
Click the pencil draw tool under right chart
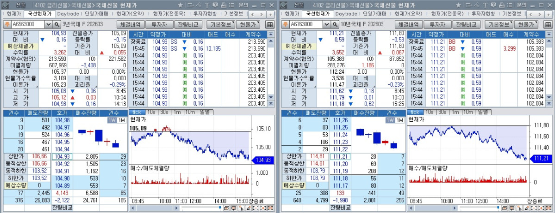click(527, 208)
